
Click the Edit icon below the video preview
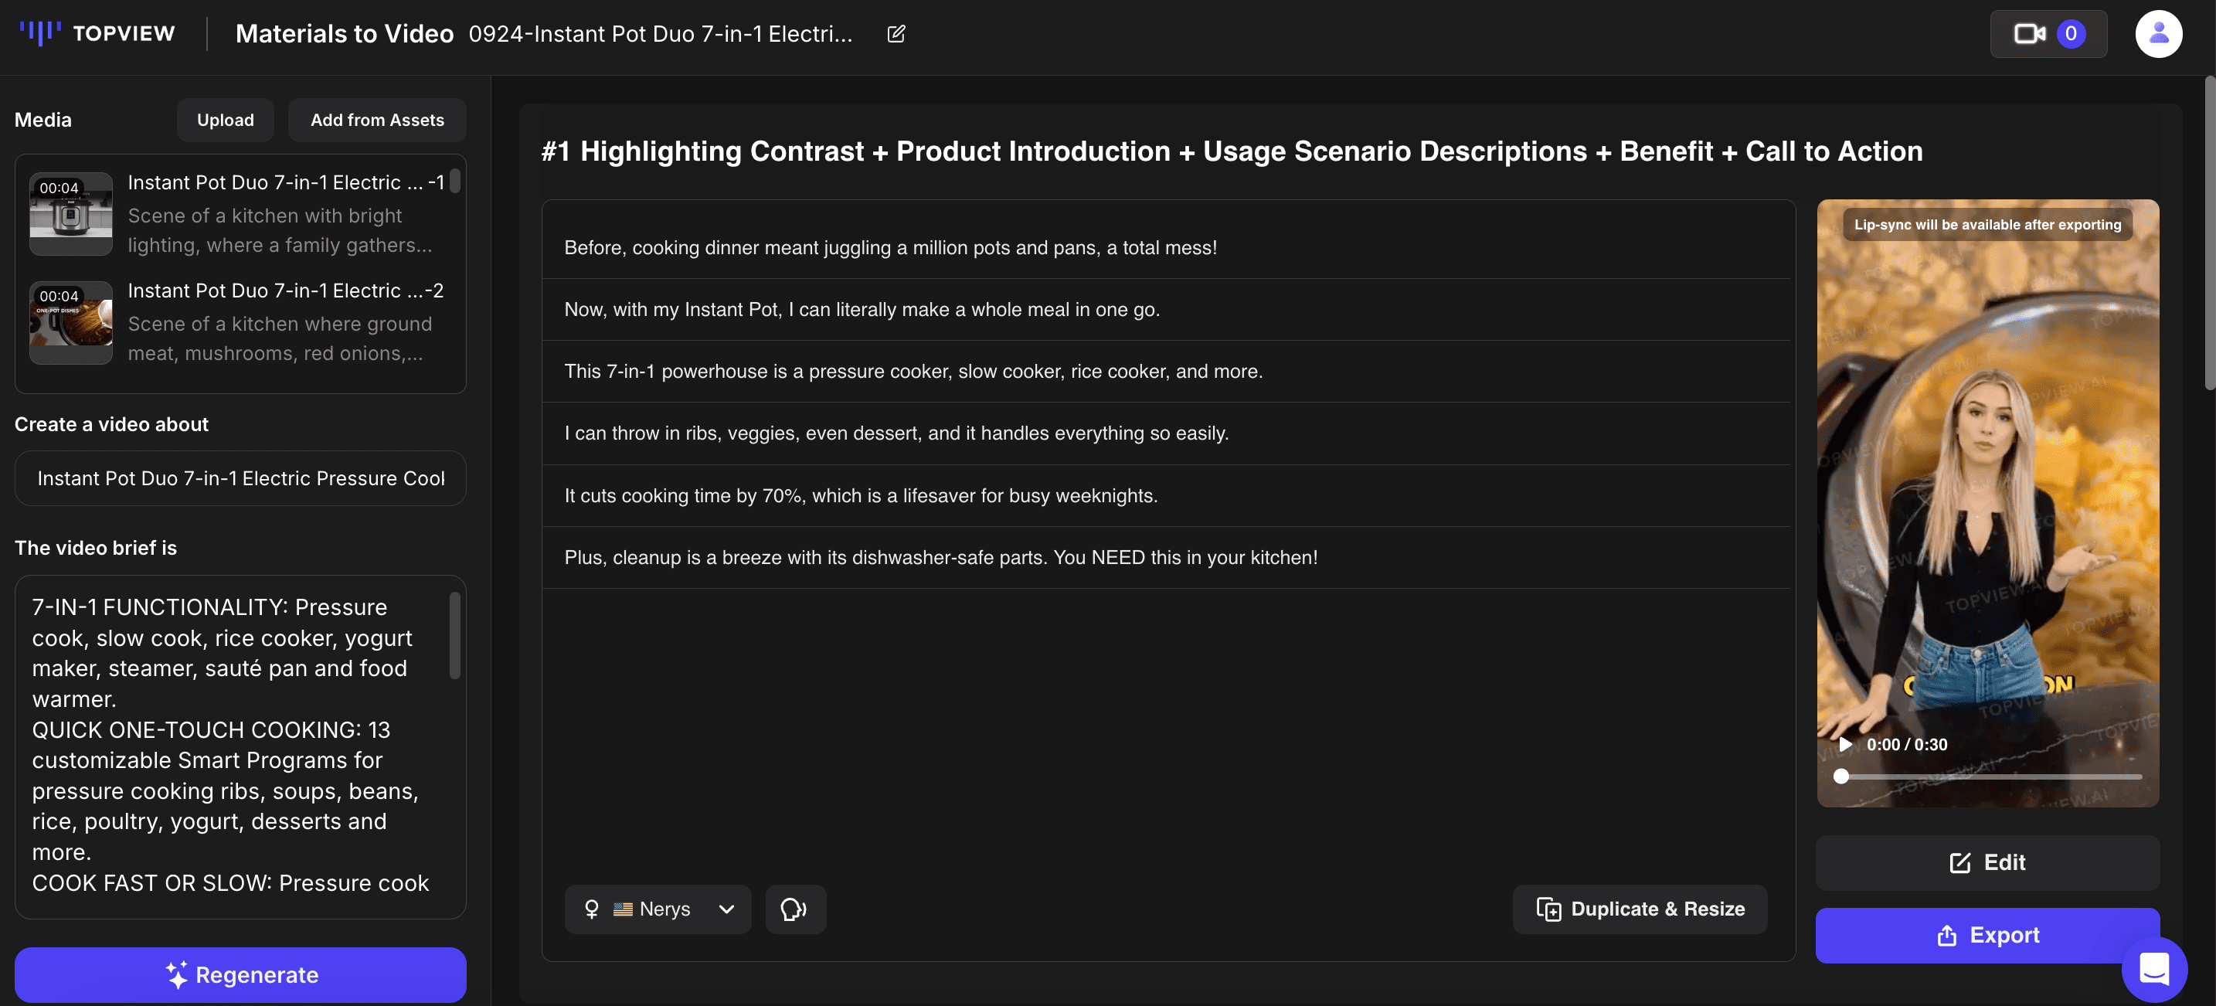(1959, 862)
